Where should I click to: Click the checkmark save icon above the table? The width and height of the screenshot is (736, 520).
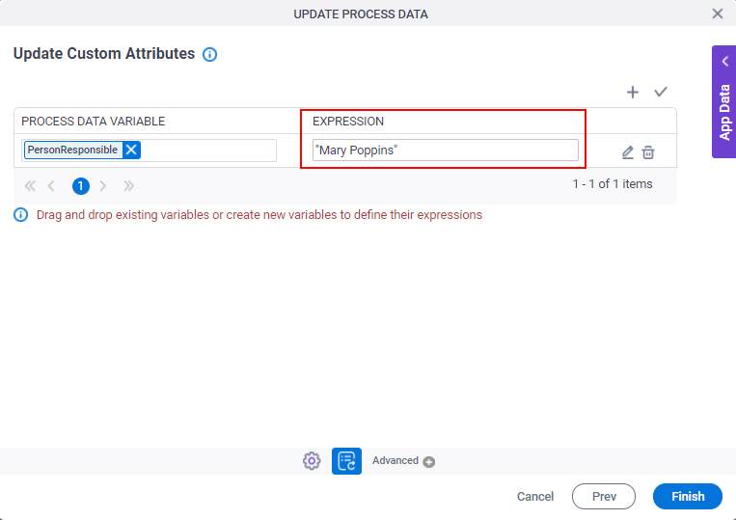coord(661,92)
